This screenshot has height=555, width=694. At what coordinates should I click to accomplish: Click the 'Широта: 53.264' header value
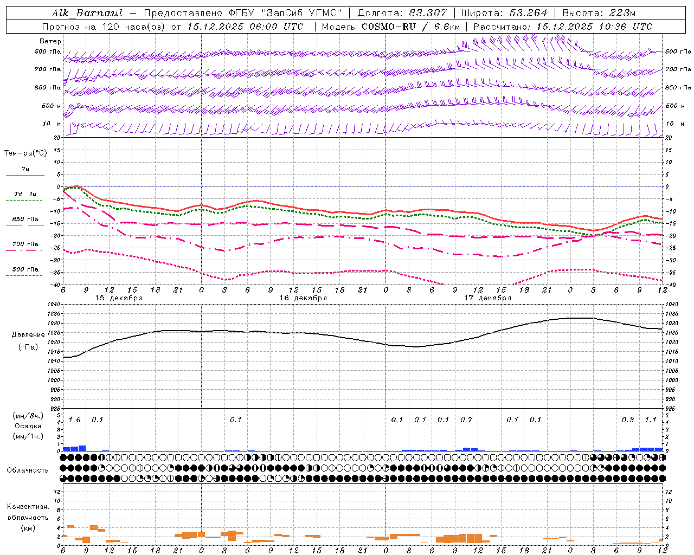504,13
